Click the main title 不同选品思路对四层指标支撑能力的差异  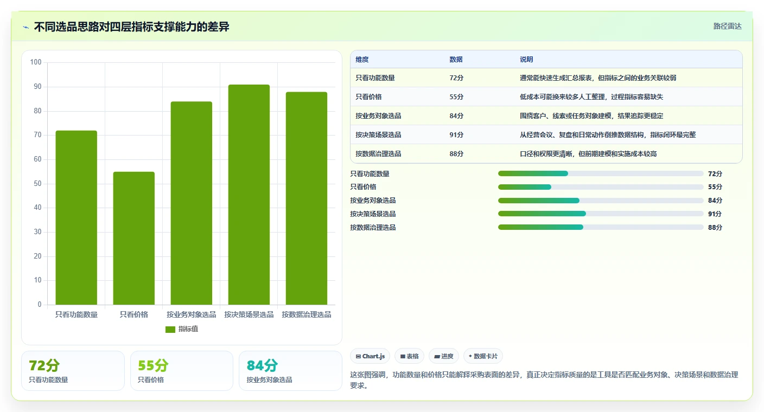(x=132, y=27)
